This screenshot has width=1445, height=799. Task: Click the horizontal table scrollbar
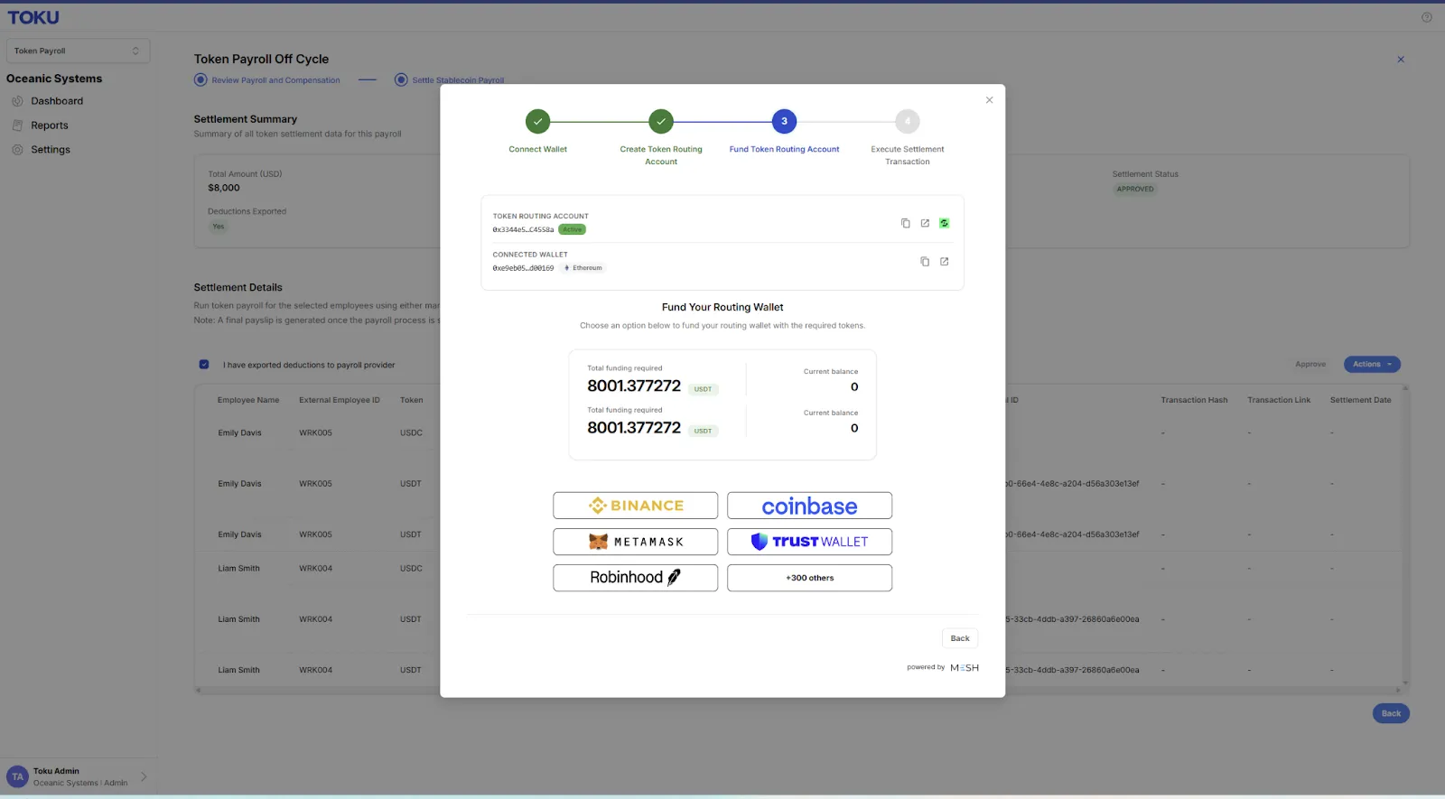797,691
